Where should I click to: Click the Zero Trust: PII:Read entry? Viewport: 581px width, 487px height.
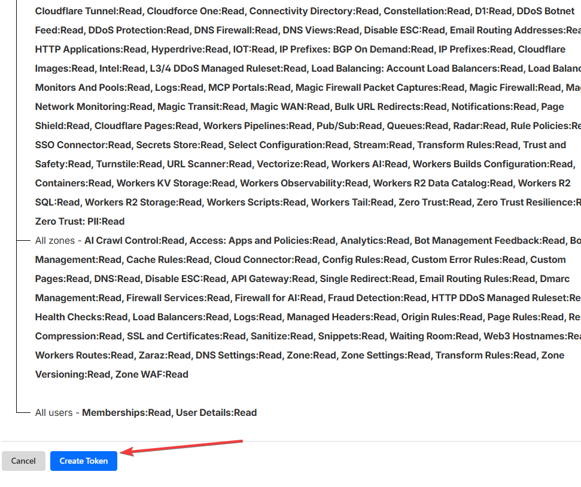(x=80, y=221)
